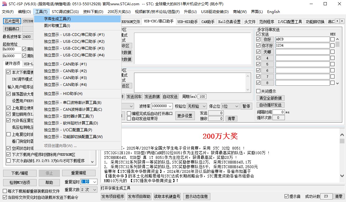Switch to the 范例程序 tab
Screen dimensions: 346x202
267,22
